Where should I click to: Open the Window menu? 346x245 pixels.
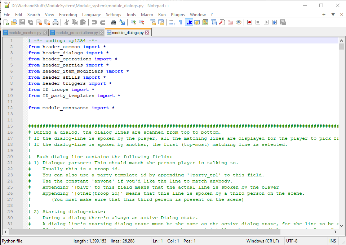pyautogui.click(x=198, y=14)
